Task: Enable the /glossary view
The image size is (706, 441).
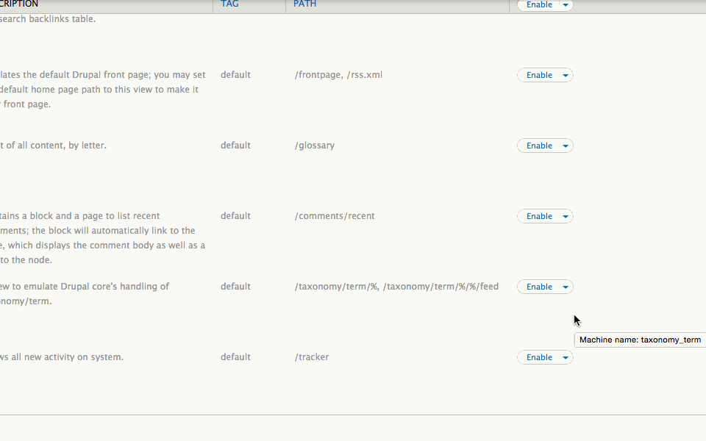Action: click(x=539, y=146)
